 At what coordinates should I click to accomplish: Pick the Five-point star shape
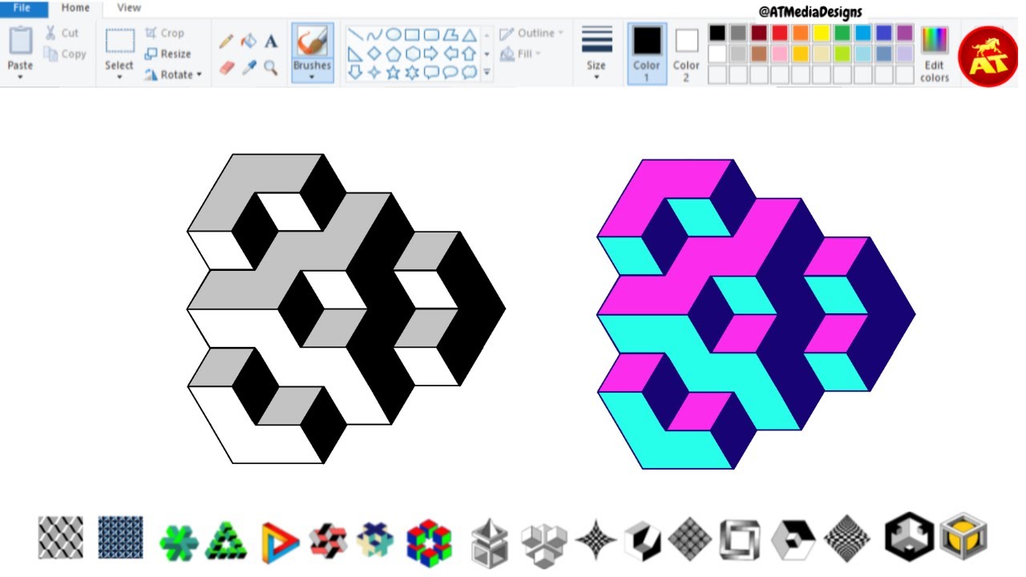click(394, 72)
